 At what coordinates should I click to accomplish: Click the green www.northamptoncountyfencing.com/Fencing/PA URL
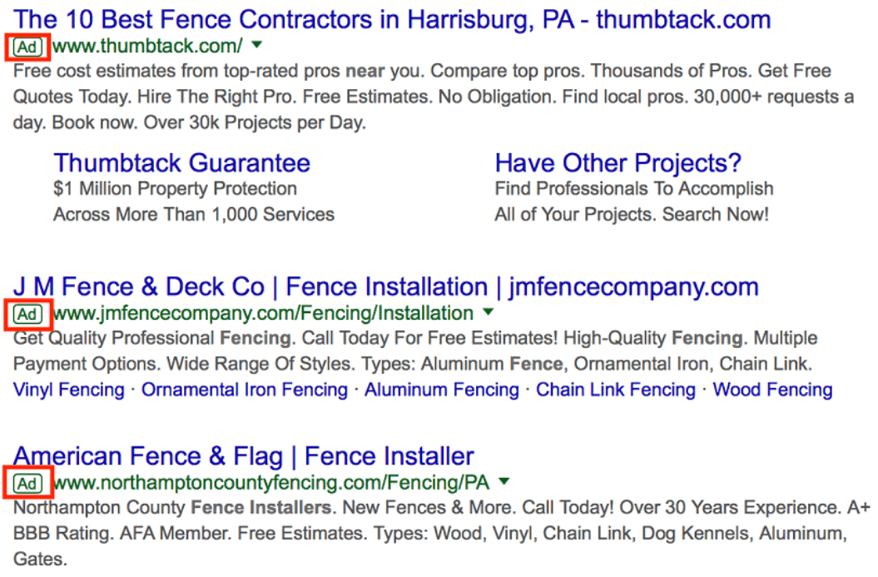(270, 483)
